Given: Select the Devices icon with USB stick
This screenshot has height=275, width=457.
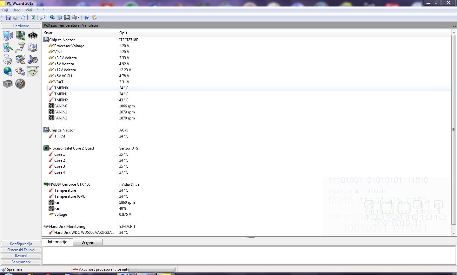Looking at the screenshot, I should (20, 60).
